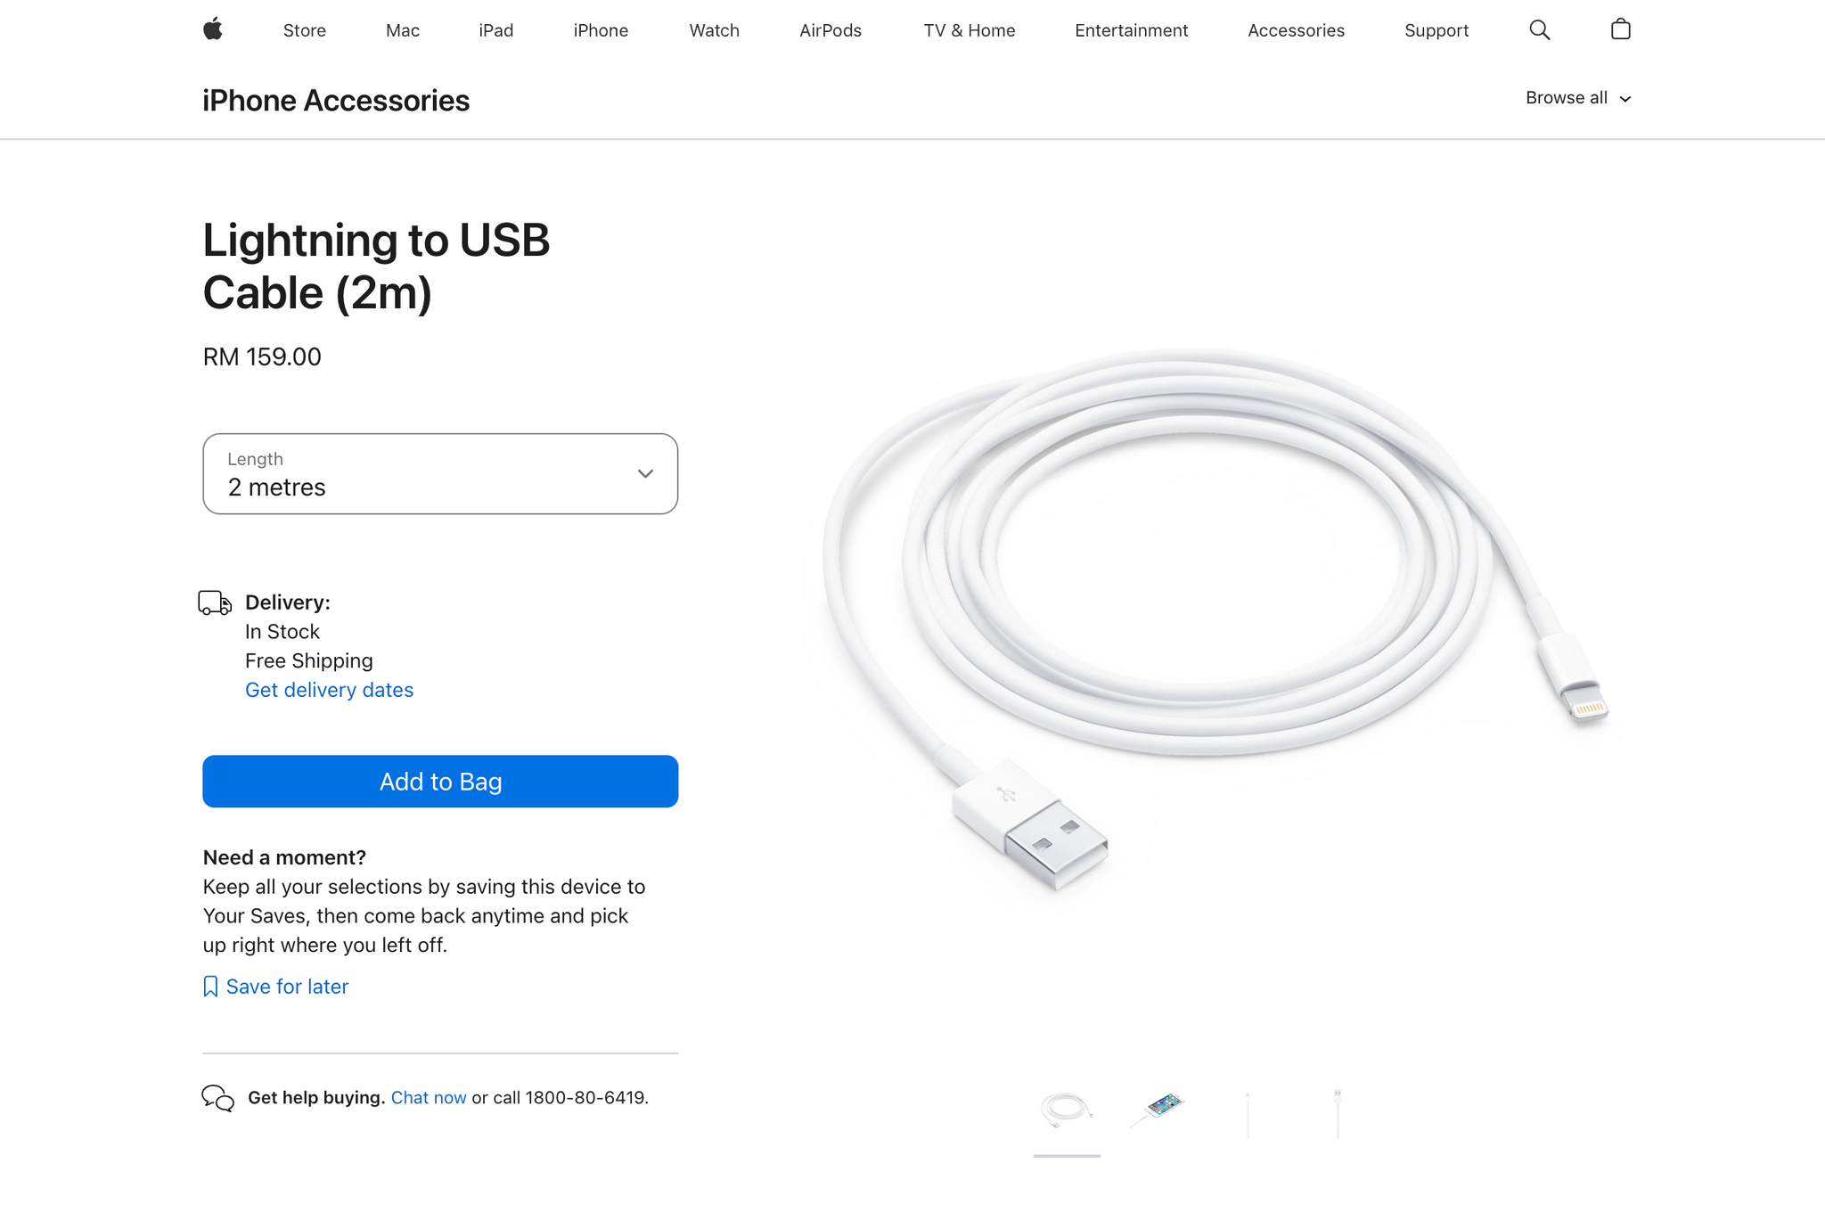
Task: Select the thumbnail showing iPhone with cable
Action: pyautogui.click(x=1157, y=1111)
